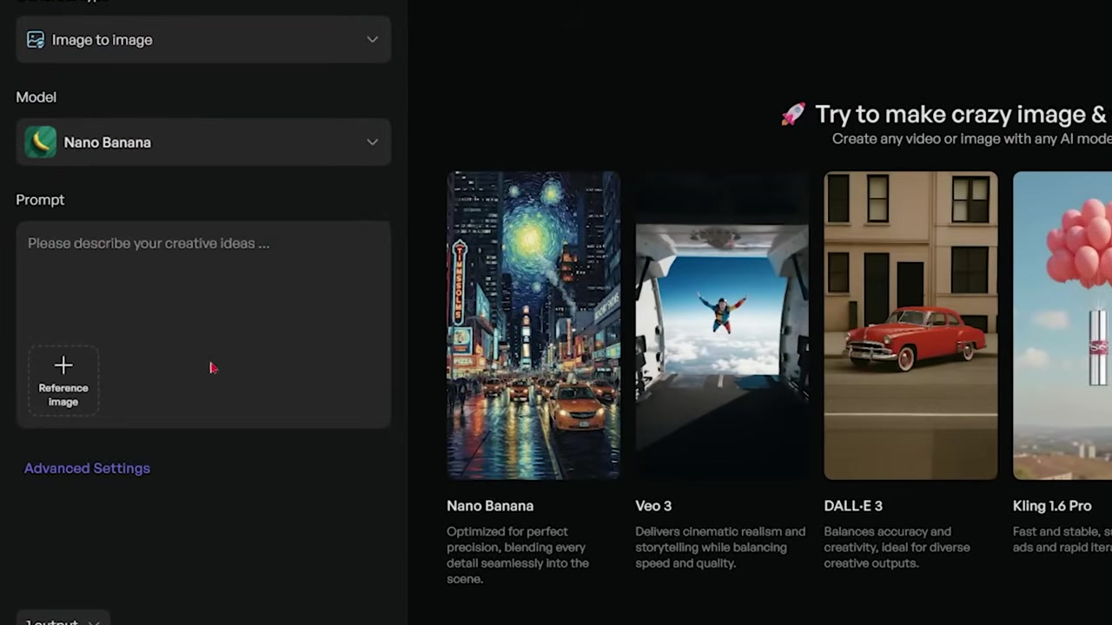Image resolution: width=1112 pixels, height=625 pixels.
Task: Click the DALL·E 3 card title
Action: tap(853, 505)
